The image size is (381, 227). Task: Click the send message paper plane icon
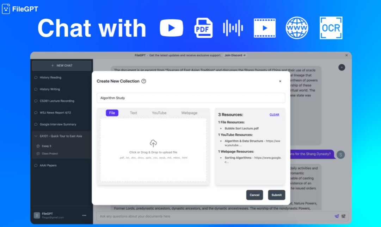point(337,216)
